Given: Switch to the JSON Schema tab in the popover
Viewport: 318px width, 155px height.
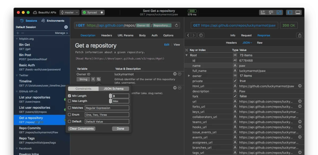Looking at the screenshot, I should [x=114, y=88].
